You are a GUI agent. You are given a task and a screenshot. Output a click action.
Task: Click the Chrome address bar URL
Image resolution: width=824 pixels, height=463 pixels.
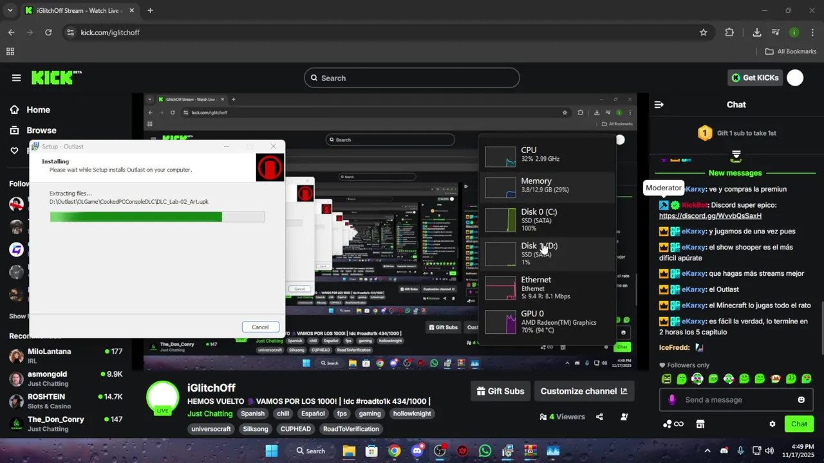(110, 32)
